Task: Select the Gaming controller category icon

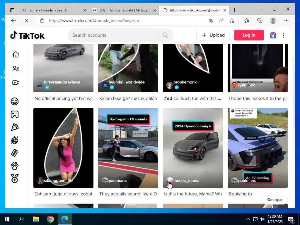Action: (15, 114)
